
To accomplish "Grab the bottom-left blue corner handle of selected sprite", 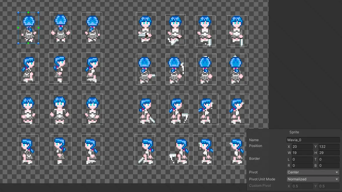I will pos(18,43).
